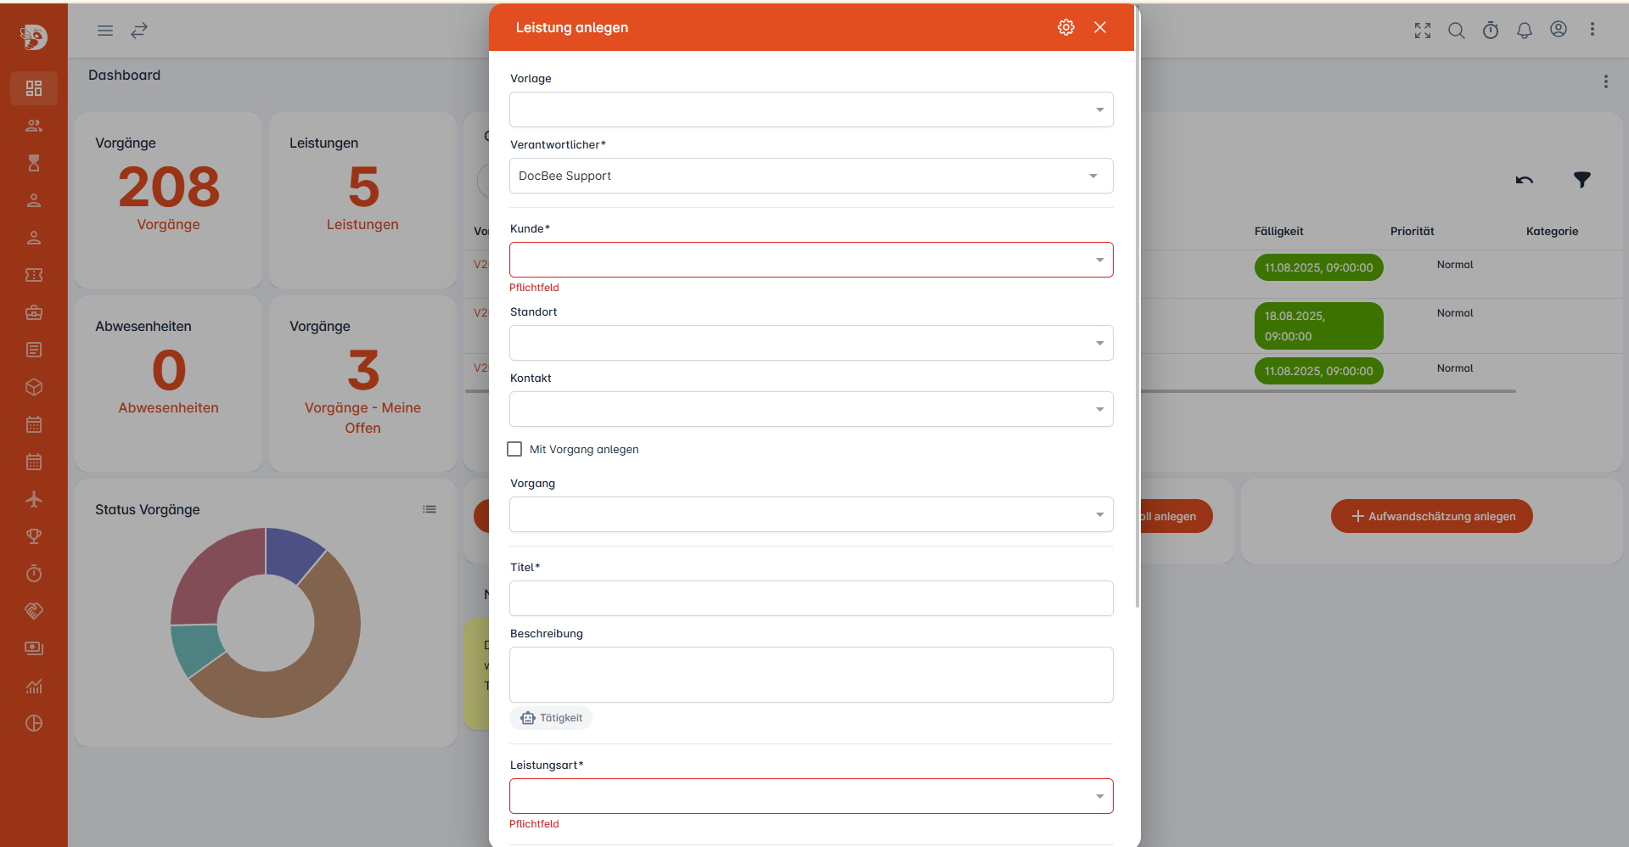This screenshot has height=847, width=1629.
Task: Open the pie chart icon in the sidebar
Action: 34,723
